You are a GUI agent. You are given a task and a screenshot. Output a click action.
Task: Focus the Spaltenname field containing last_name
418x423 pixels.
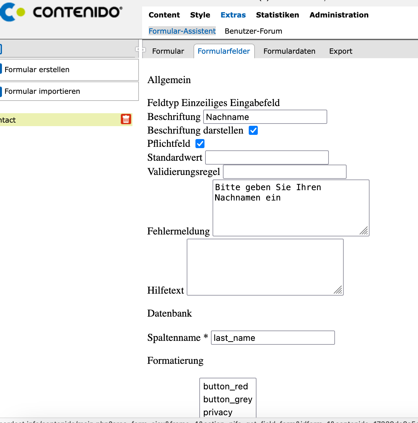273,338
